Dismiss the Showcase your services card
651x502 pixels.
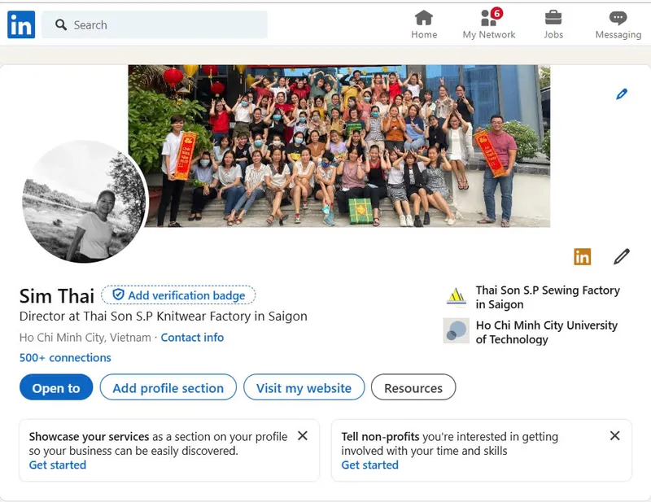pos(303,435)
